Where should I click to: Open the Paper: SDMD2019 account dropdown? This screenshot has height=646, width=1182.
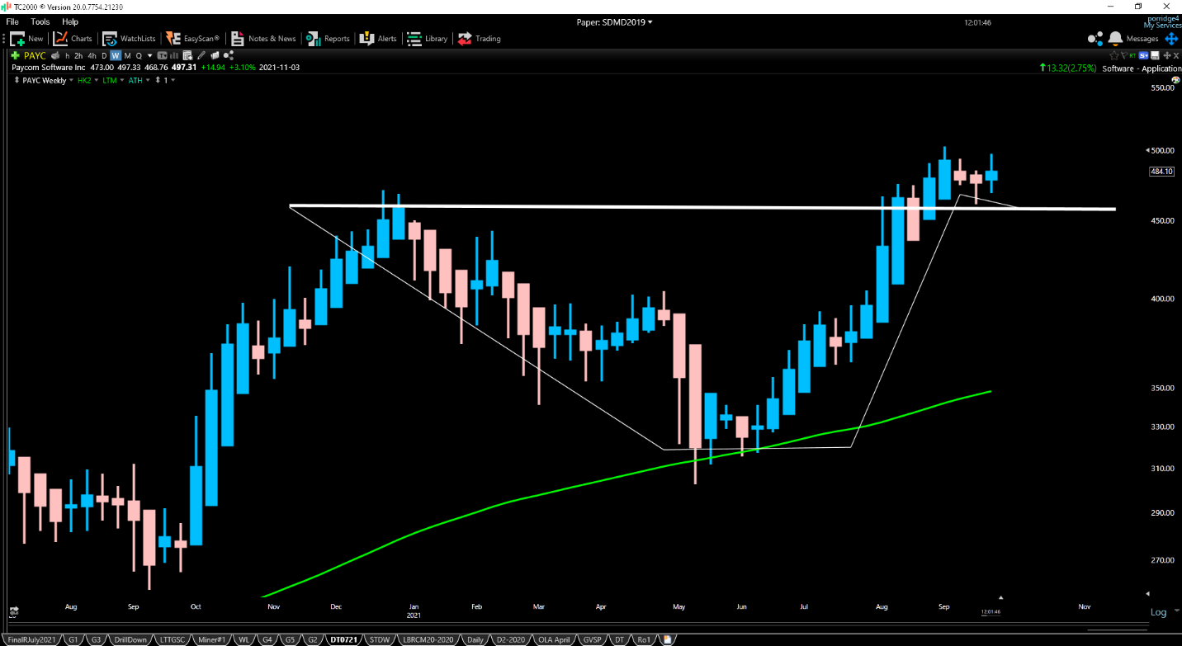click(x=614, y=22)
